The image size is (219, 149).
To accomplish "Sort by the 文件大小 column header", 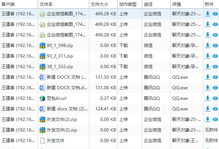I will (104, 4).
